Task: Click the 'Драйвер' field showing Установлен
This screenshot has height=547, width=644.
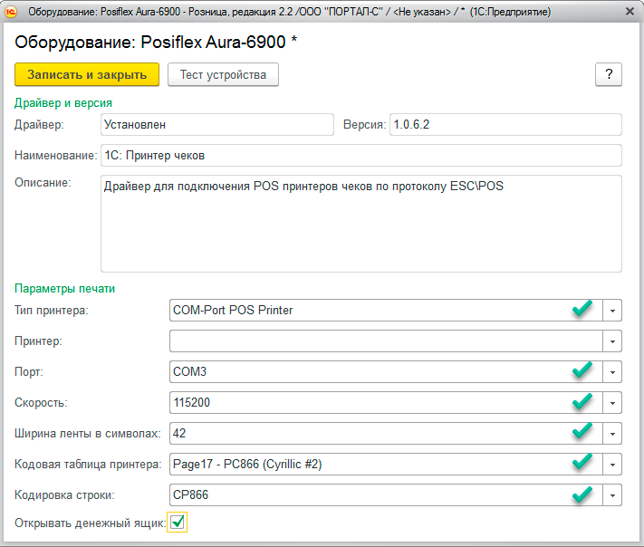Action: click(x=216, y=124)
